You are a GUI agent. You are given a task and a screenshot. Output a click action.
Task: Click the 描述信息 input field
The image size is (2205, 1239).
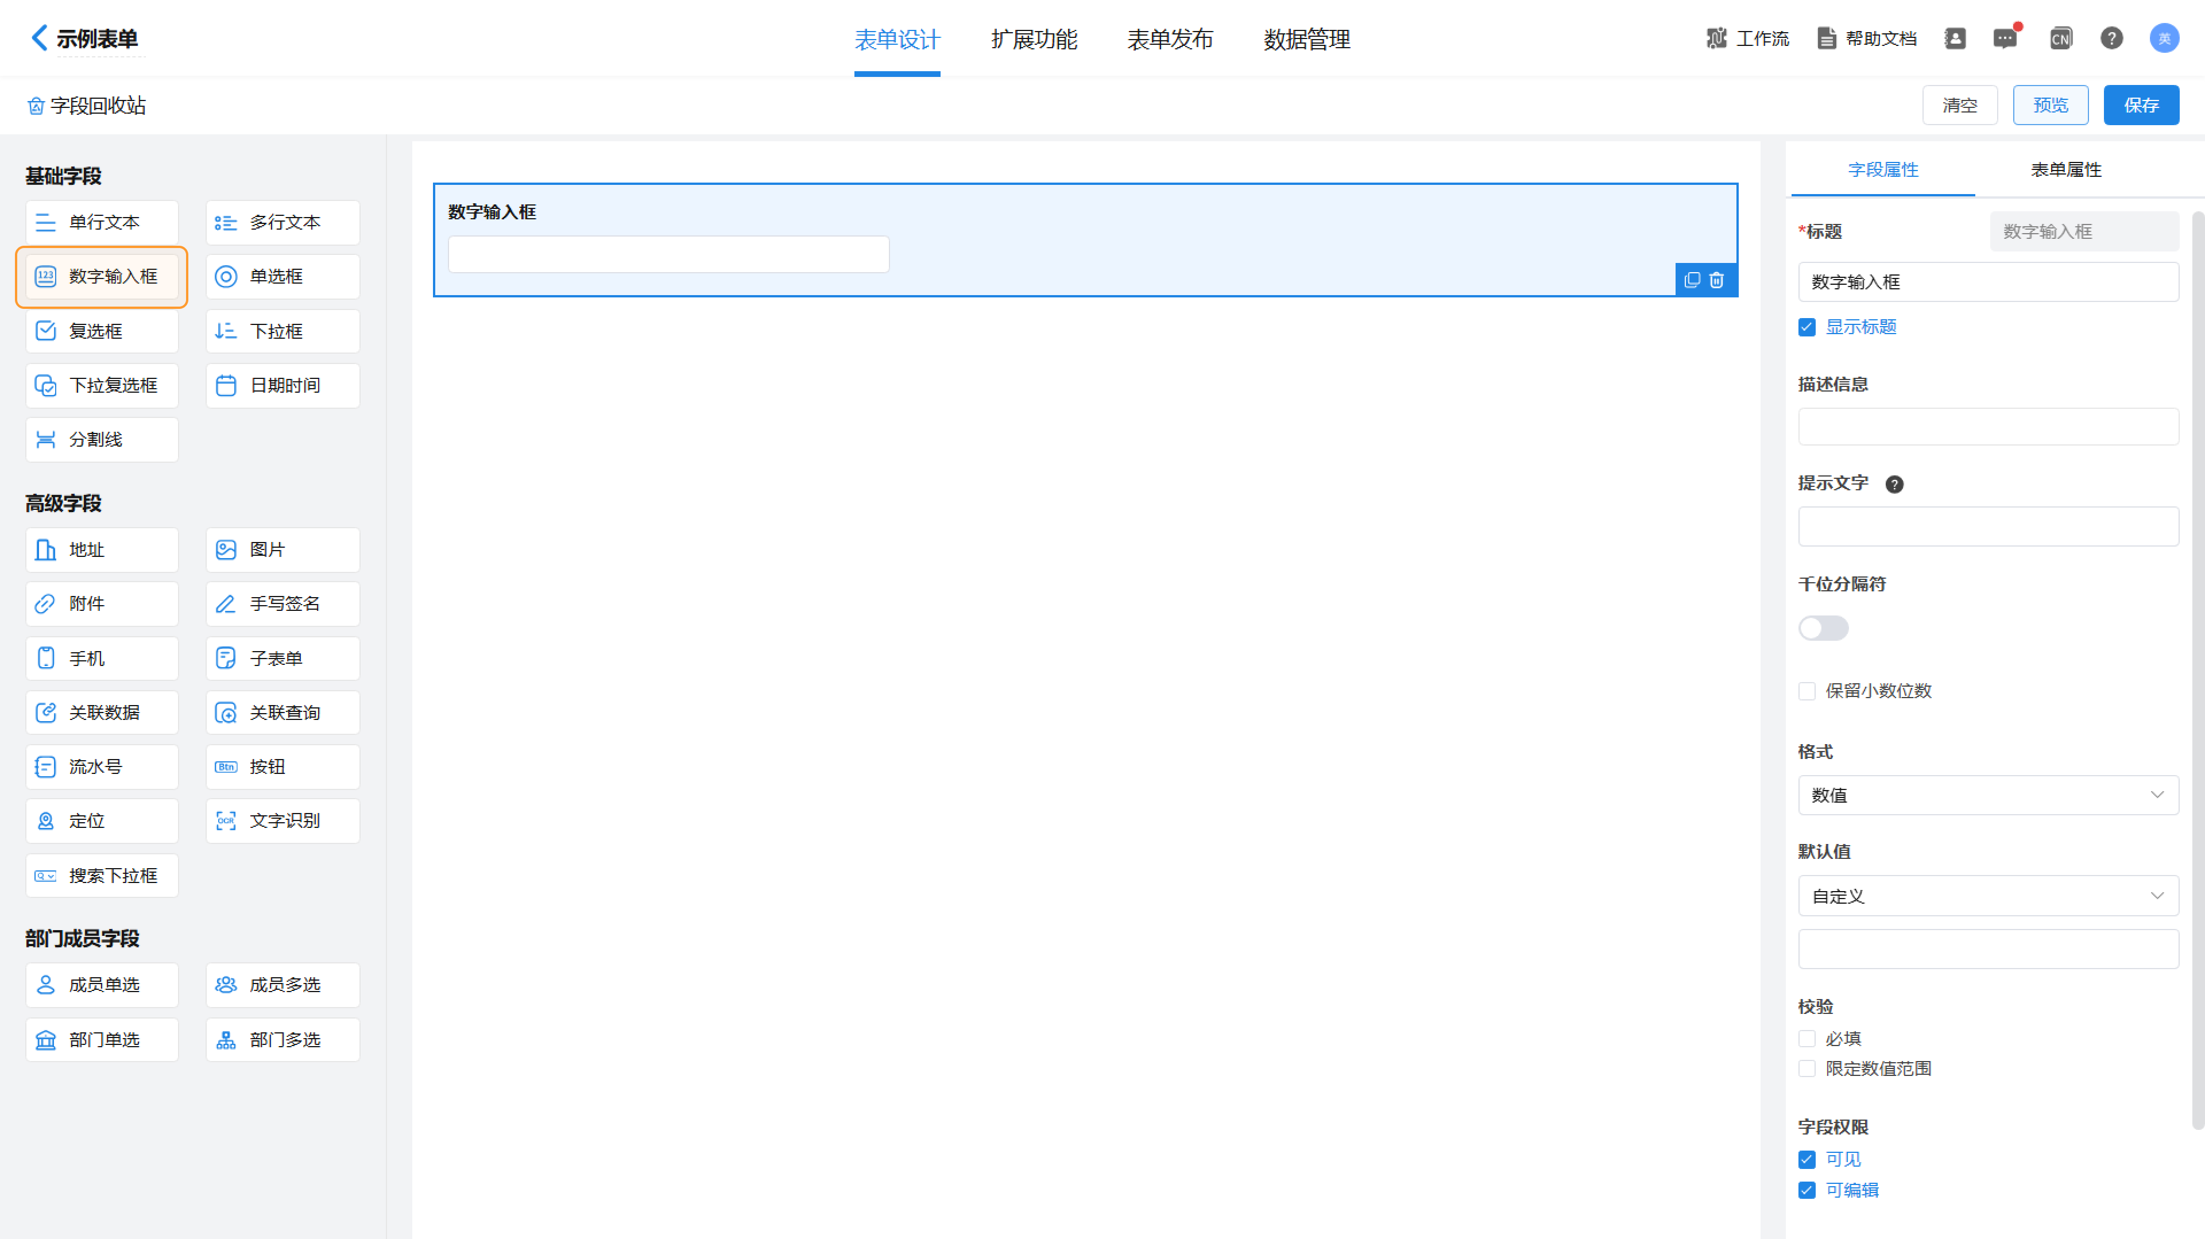(1987, 426)
